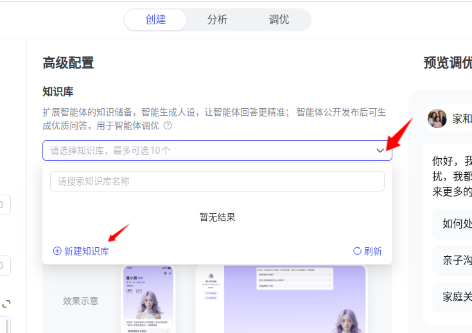Collapse the knowledge base dropdown chevron
472x333 pixels.
[380, 150]
